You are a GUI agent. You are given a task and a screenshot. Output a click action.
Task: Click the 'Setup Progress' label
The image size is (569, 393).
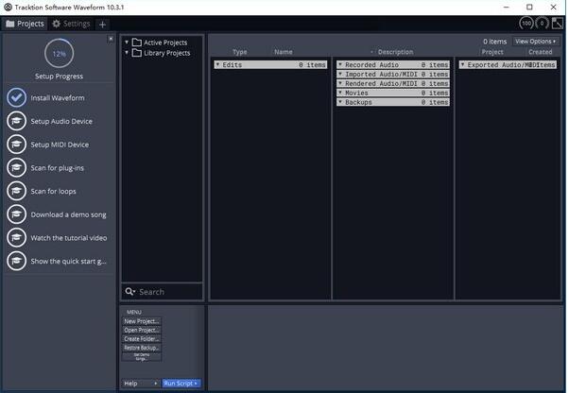click(59, 77)
